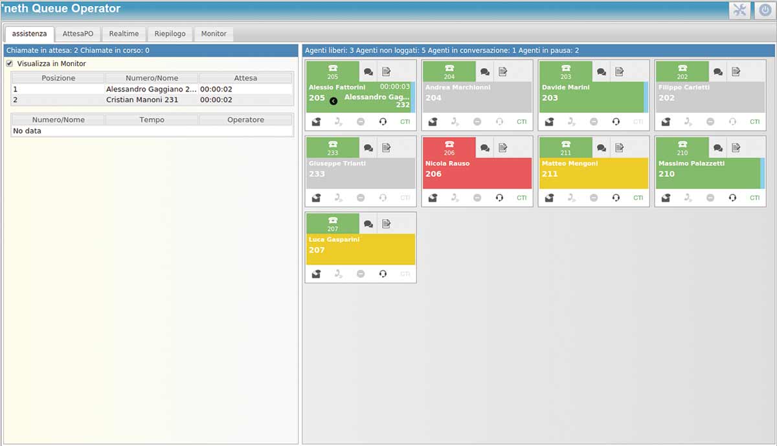Click the Attesa column header
This screenshot has height=446, width=777.
[245, 78]
